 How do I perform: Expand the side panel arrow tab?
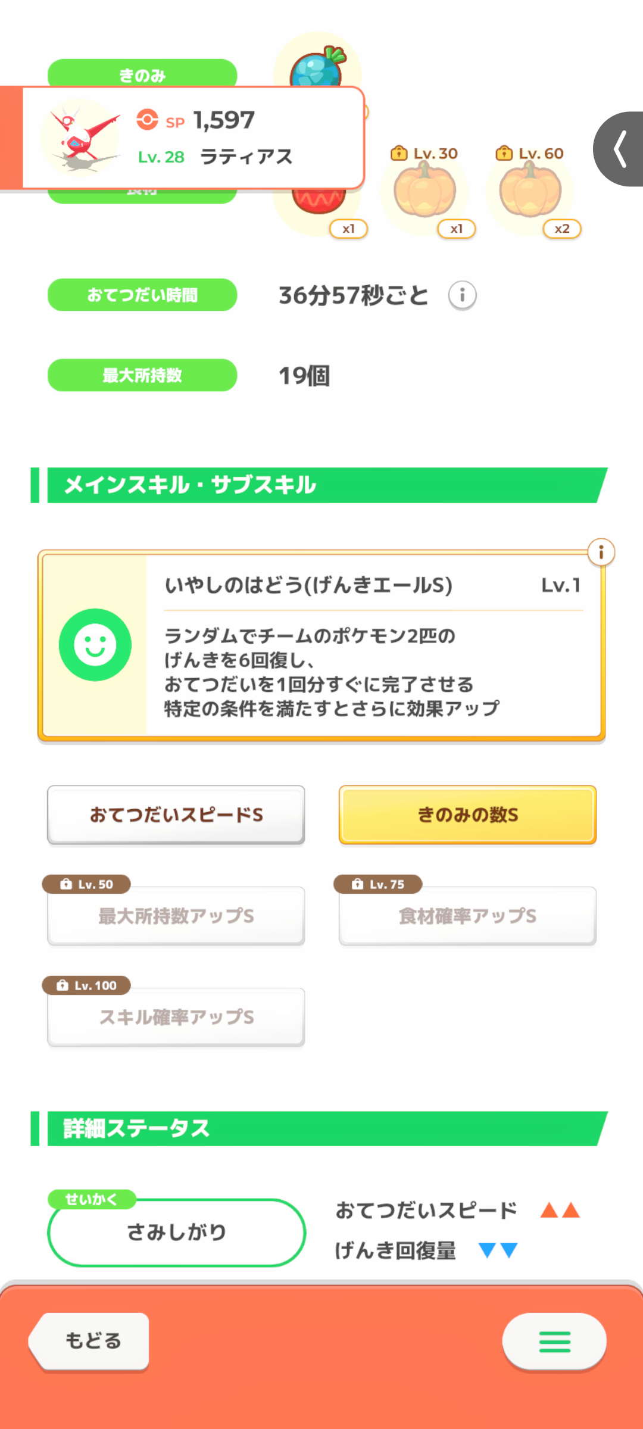[x=620, y=149]
